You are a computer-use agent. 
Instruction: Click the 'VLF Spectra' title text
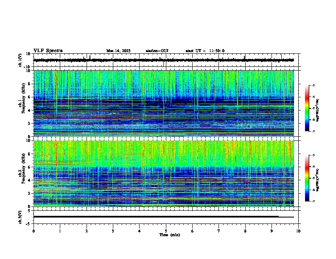click(48, 51)
